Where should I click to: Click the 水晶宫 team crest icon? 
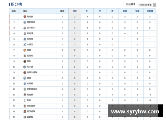click(x=25, y=44)
